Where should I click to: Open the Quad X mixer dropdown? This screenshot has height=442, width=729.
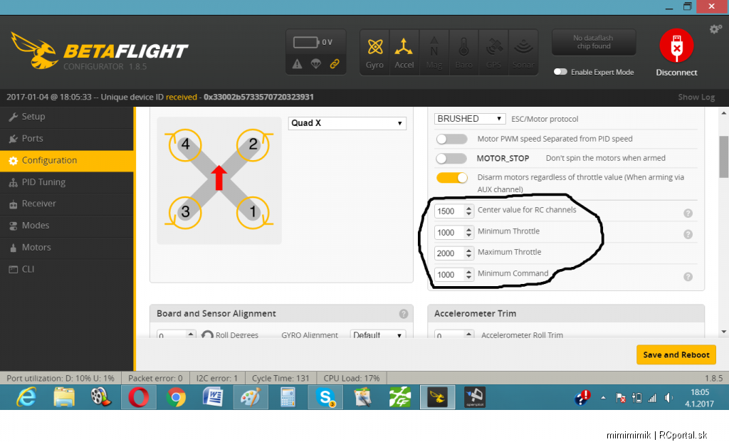347,123
